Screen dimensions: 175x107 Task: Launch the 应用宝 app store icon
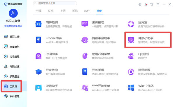pos(131,24)
